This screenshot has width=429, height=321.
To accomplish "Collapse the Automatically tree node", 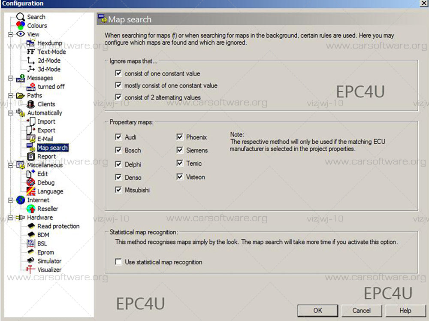I will tap(10, 113).
